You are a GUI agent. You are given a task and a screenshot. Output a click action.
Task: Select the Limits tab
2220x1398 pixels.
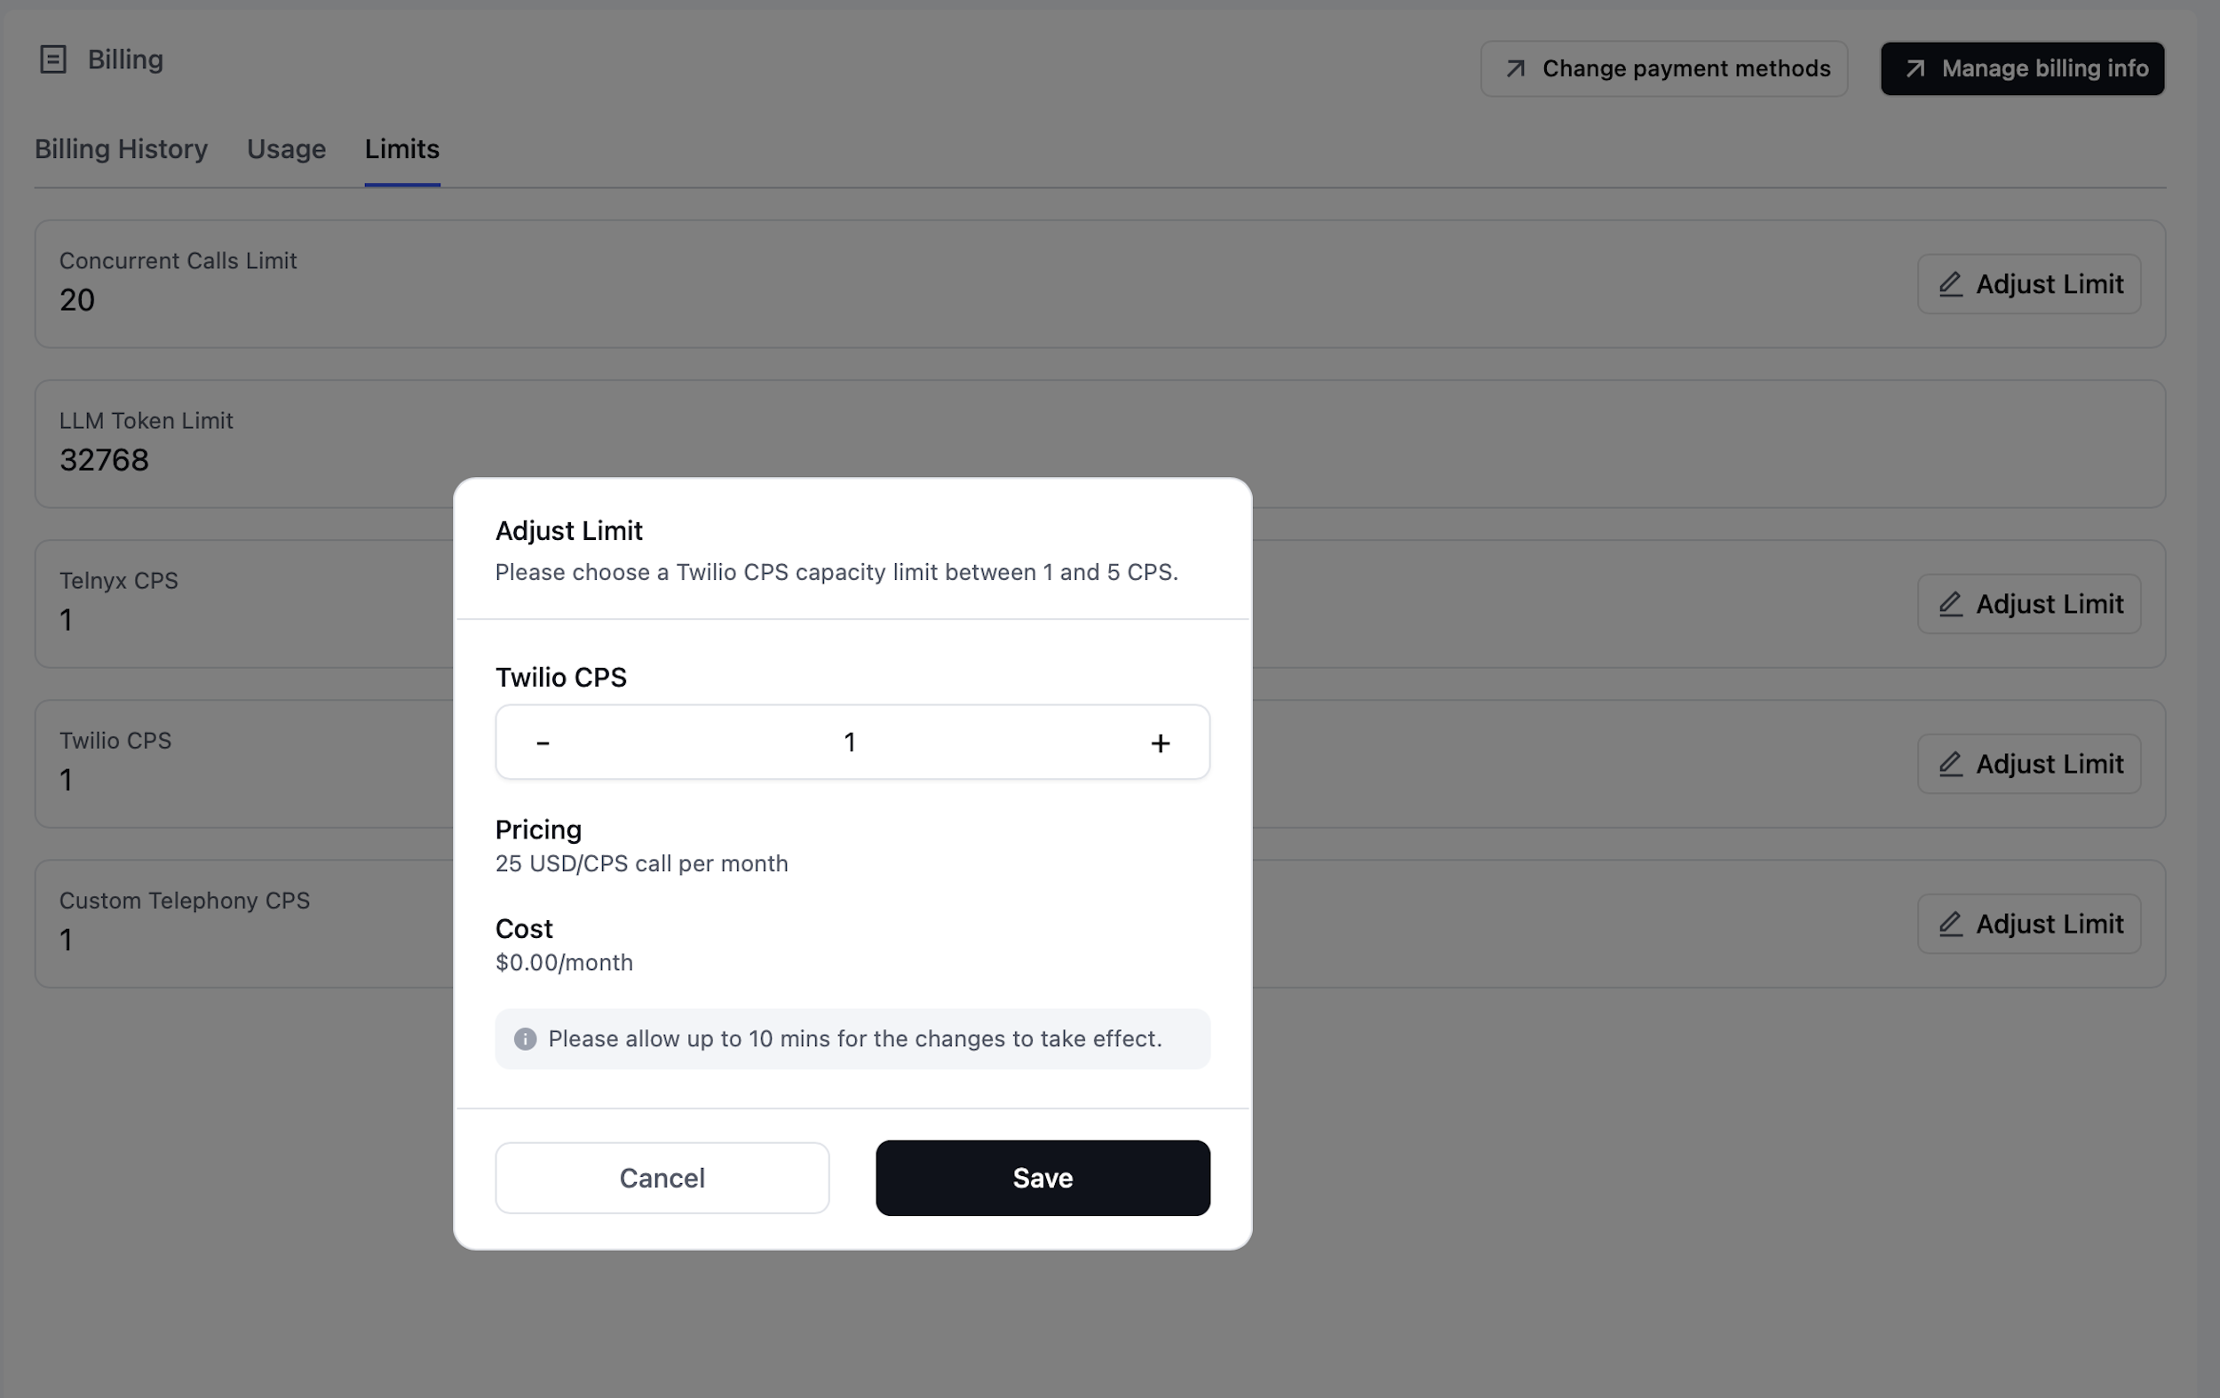click(401, 148)
